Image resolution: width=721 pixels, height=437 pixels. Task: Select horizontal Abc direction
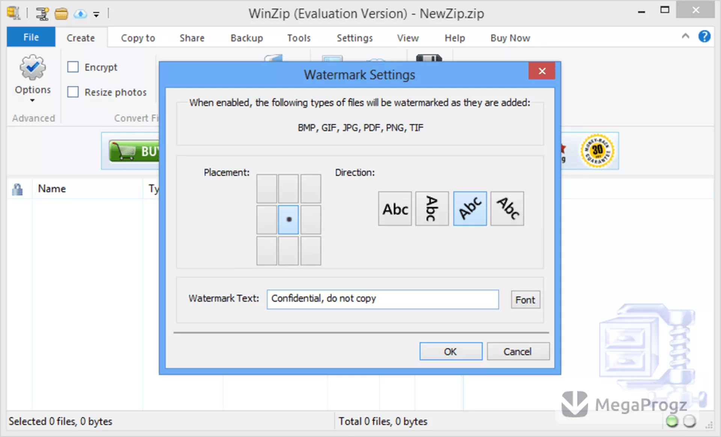tap(395, 209)
